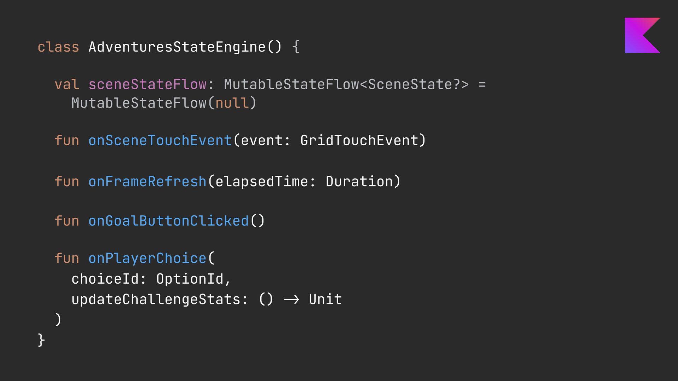Select the AdventuresStateEngine class name

[x=177, y=47]
